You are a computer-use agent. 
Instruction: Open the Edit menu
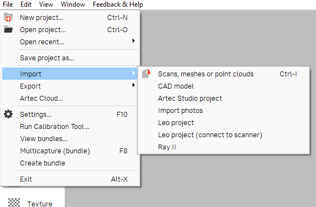(26, 4)
